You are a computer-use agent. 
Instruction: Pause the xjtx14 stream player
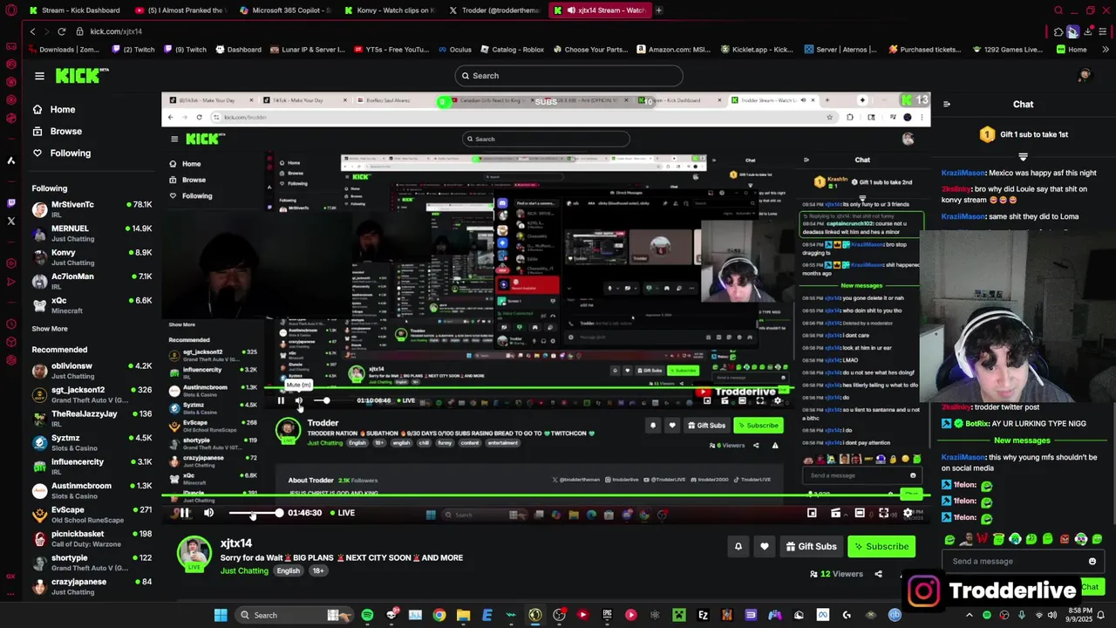(x=185, y=513)
